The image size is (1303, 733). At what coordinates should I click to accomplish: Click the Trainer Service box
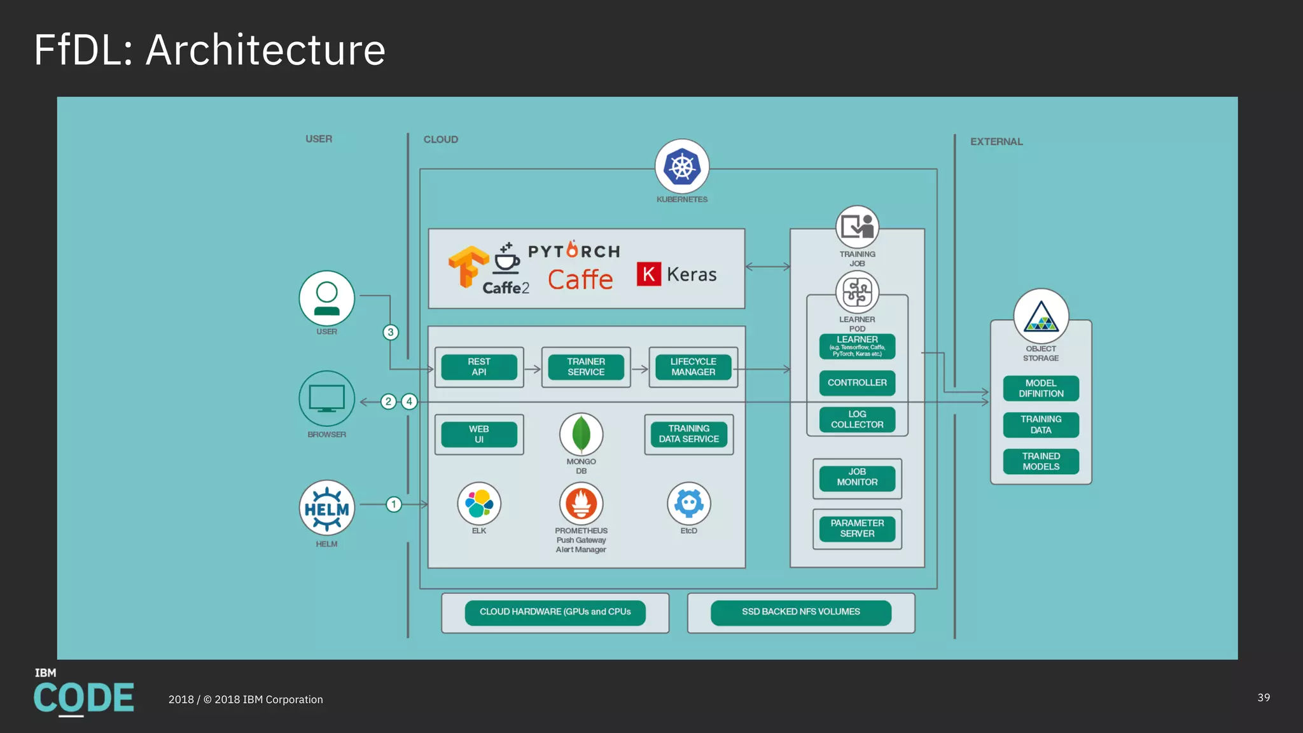click(x=586, y=367)
